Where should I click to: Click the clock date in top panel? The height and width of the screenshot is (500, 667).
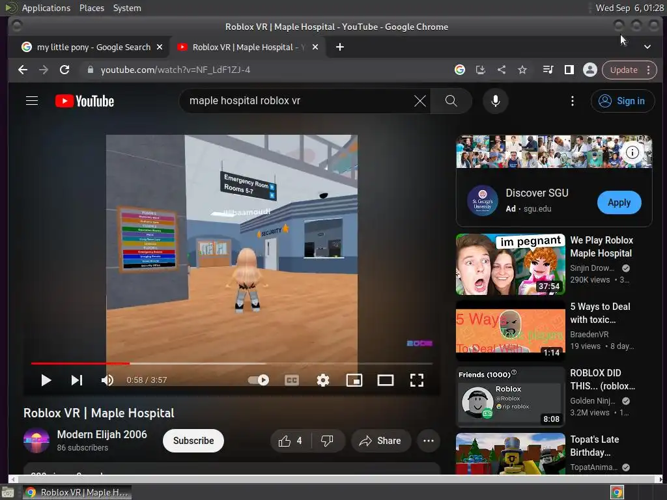[630, 8]
